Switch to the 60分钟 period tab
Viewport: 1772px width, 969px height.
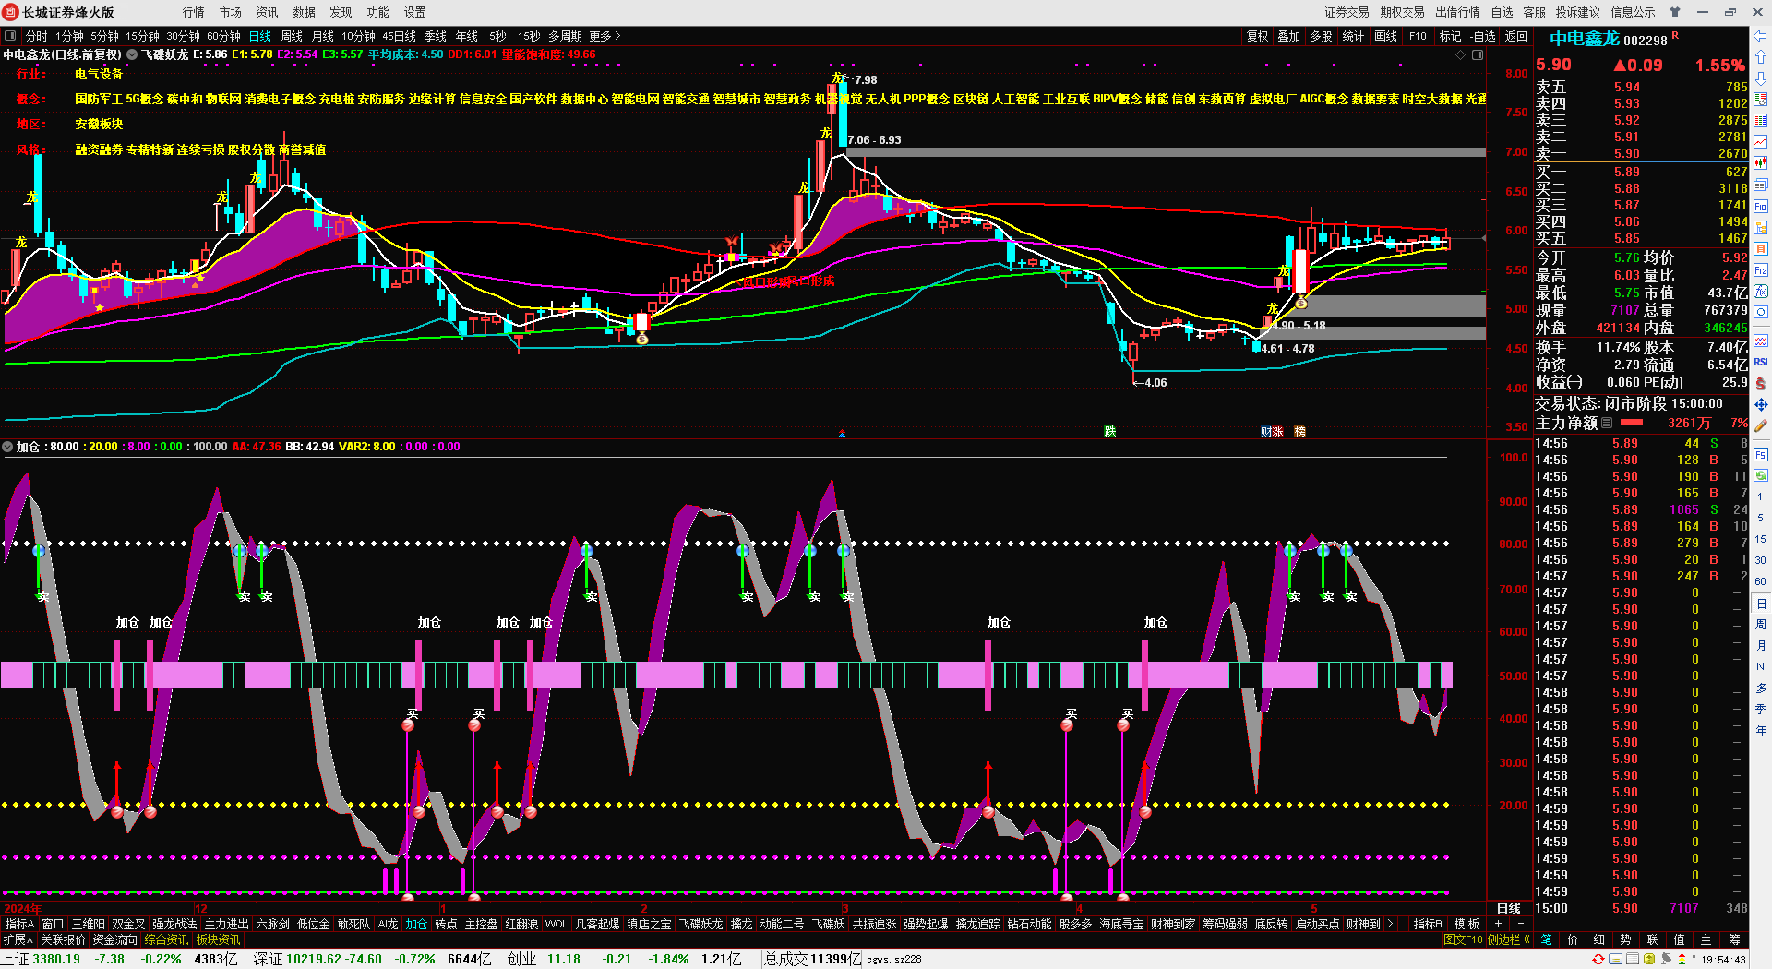tap(223, 36)
